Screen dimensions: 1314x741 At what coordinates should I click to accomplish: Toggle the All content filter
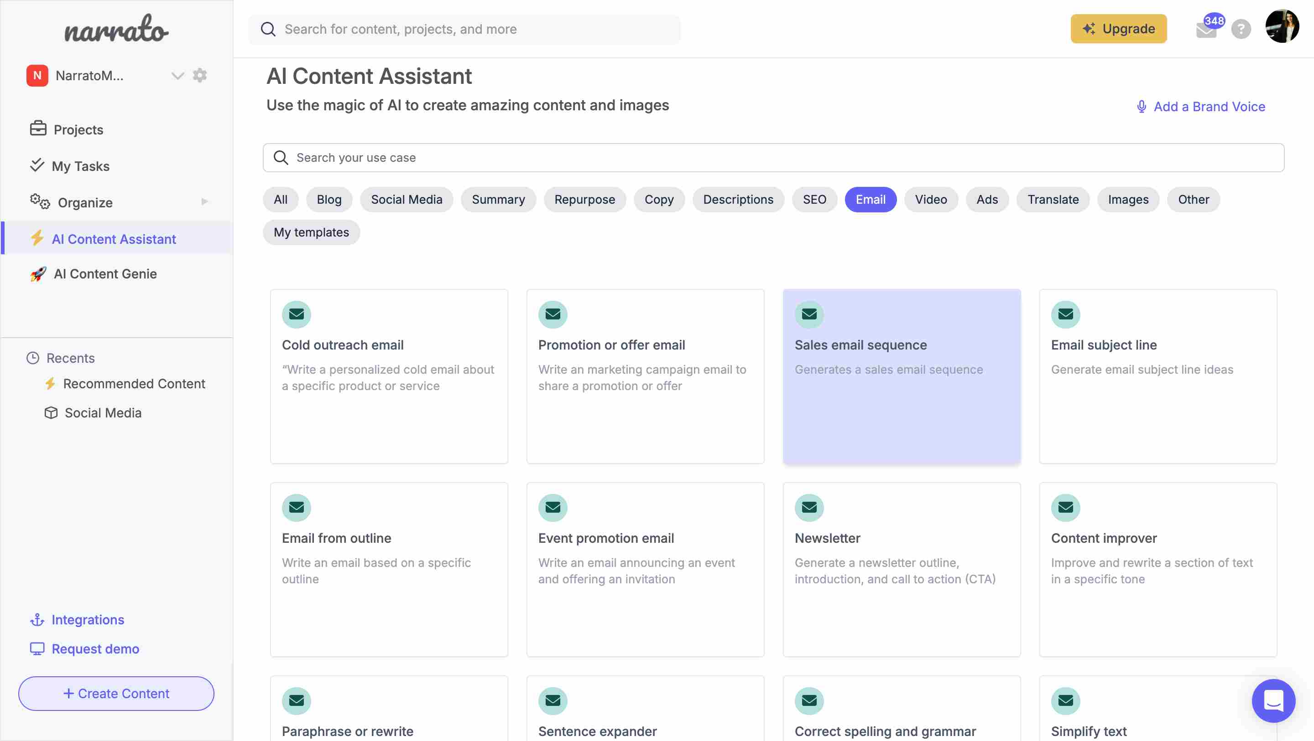(281, 199)
